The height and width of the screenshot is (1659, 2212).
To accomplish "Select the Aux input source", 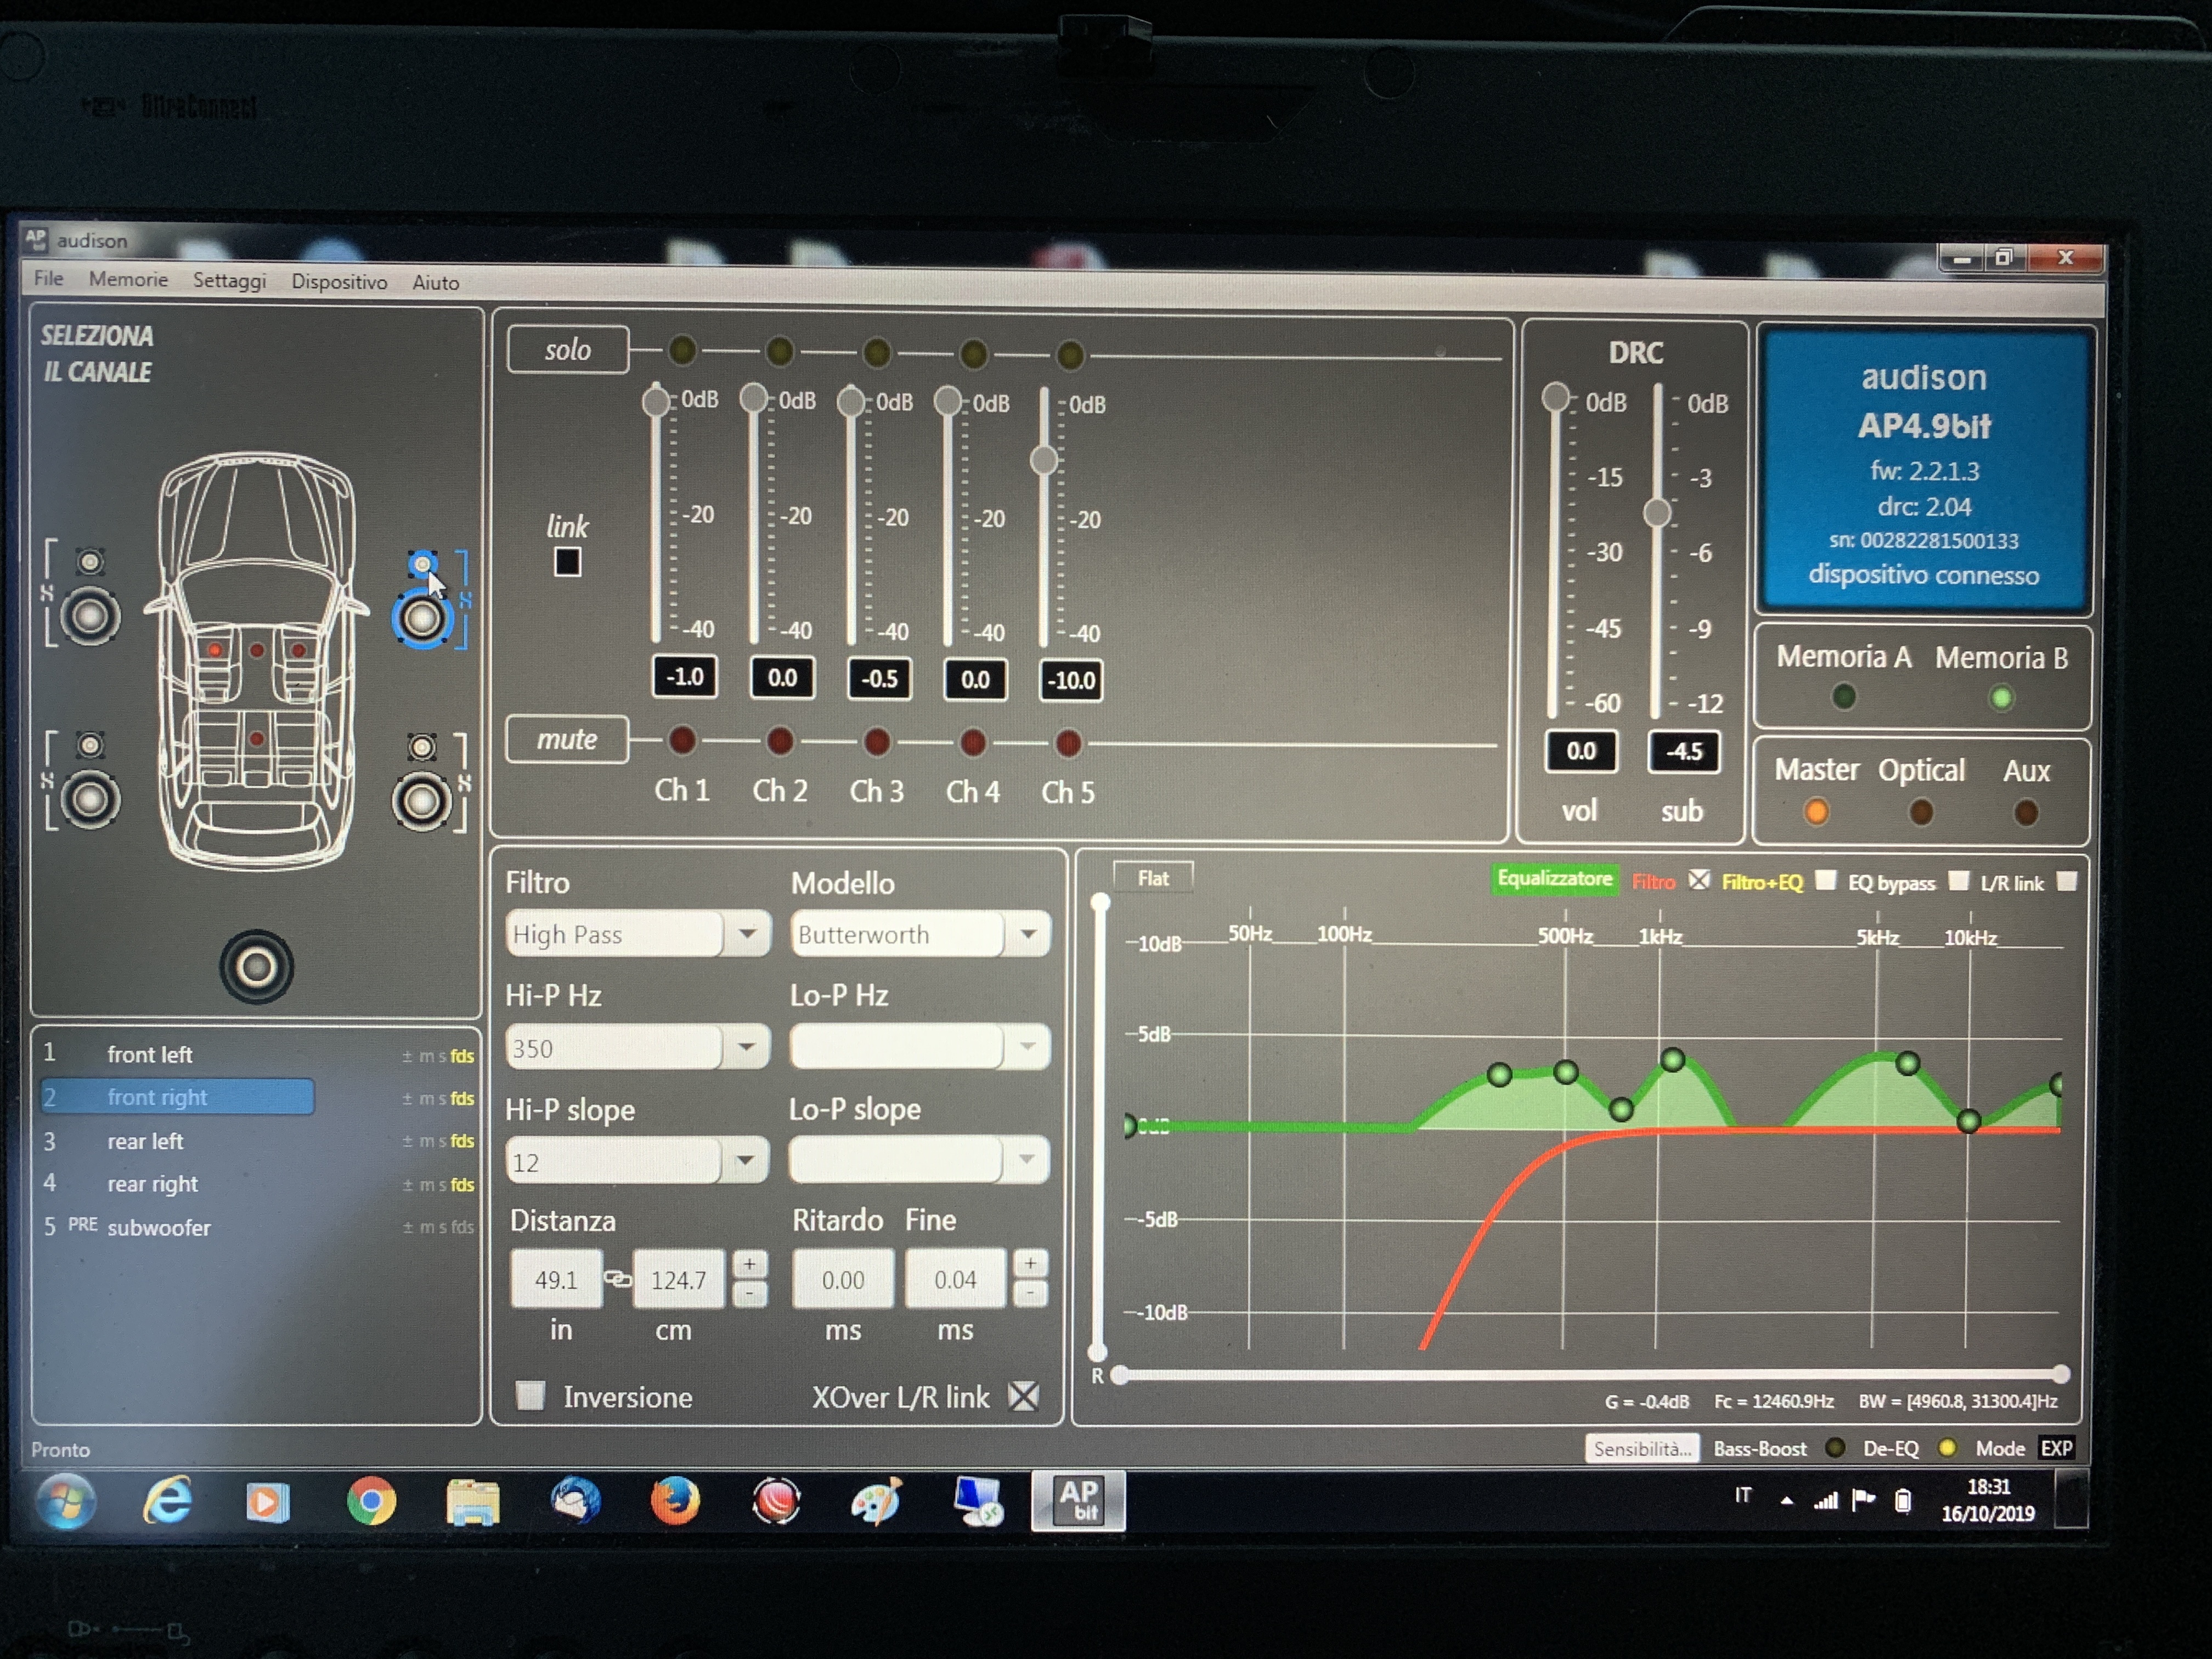I will (2026, 812).
